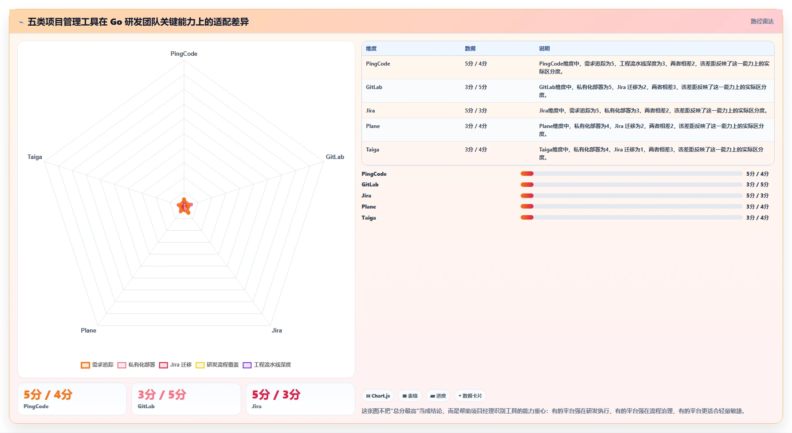Open the Jira 5分 / 3分 summary card

[300, 399]
